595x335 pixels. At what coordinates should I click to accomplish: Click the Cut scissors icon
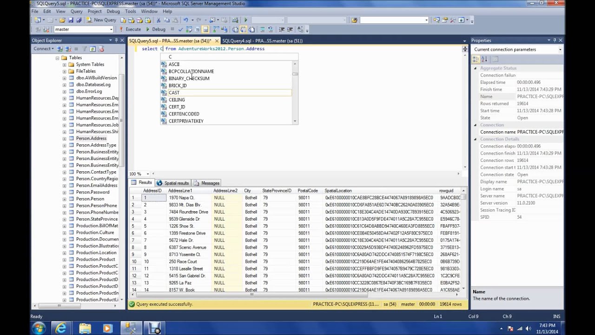click(x=159, y=20)
